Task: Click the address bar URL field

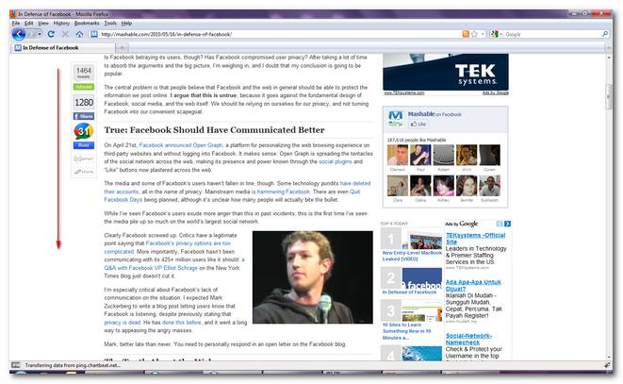Action: click(278, 34)
